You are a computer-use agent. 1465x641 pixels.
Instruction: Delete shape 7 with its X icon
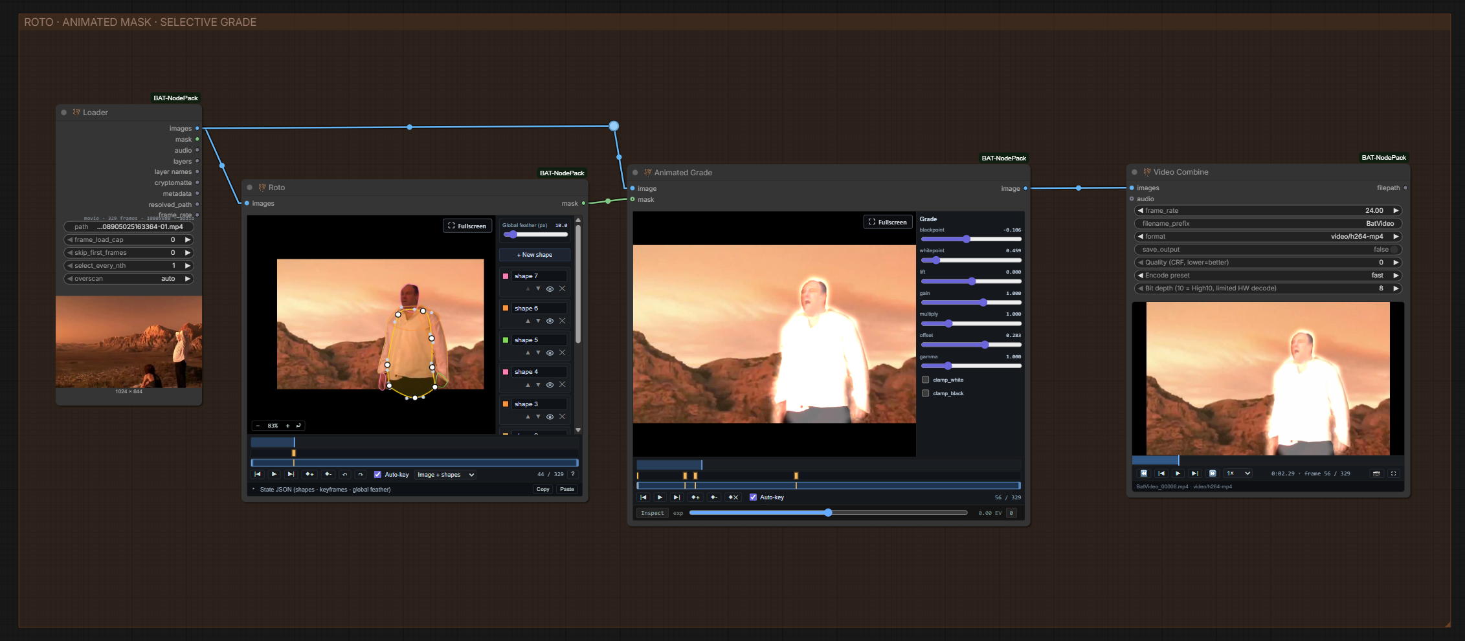click(562, 288)
